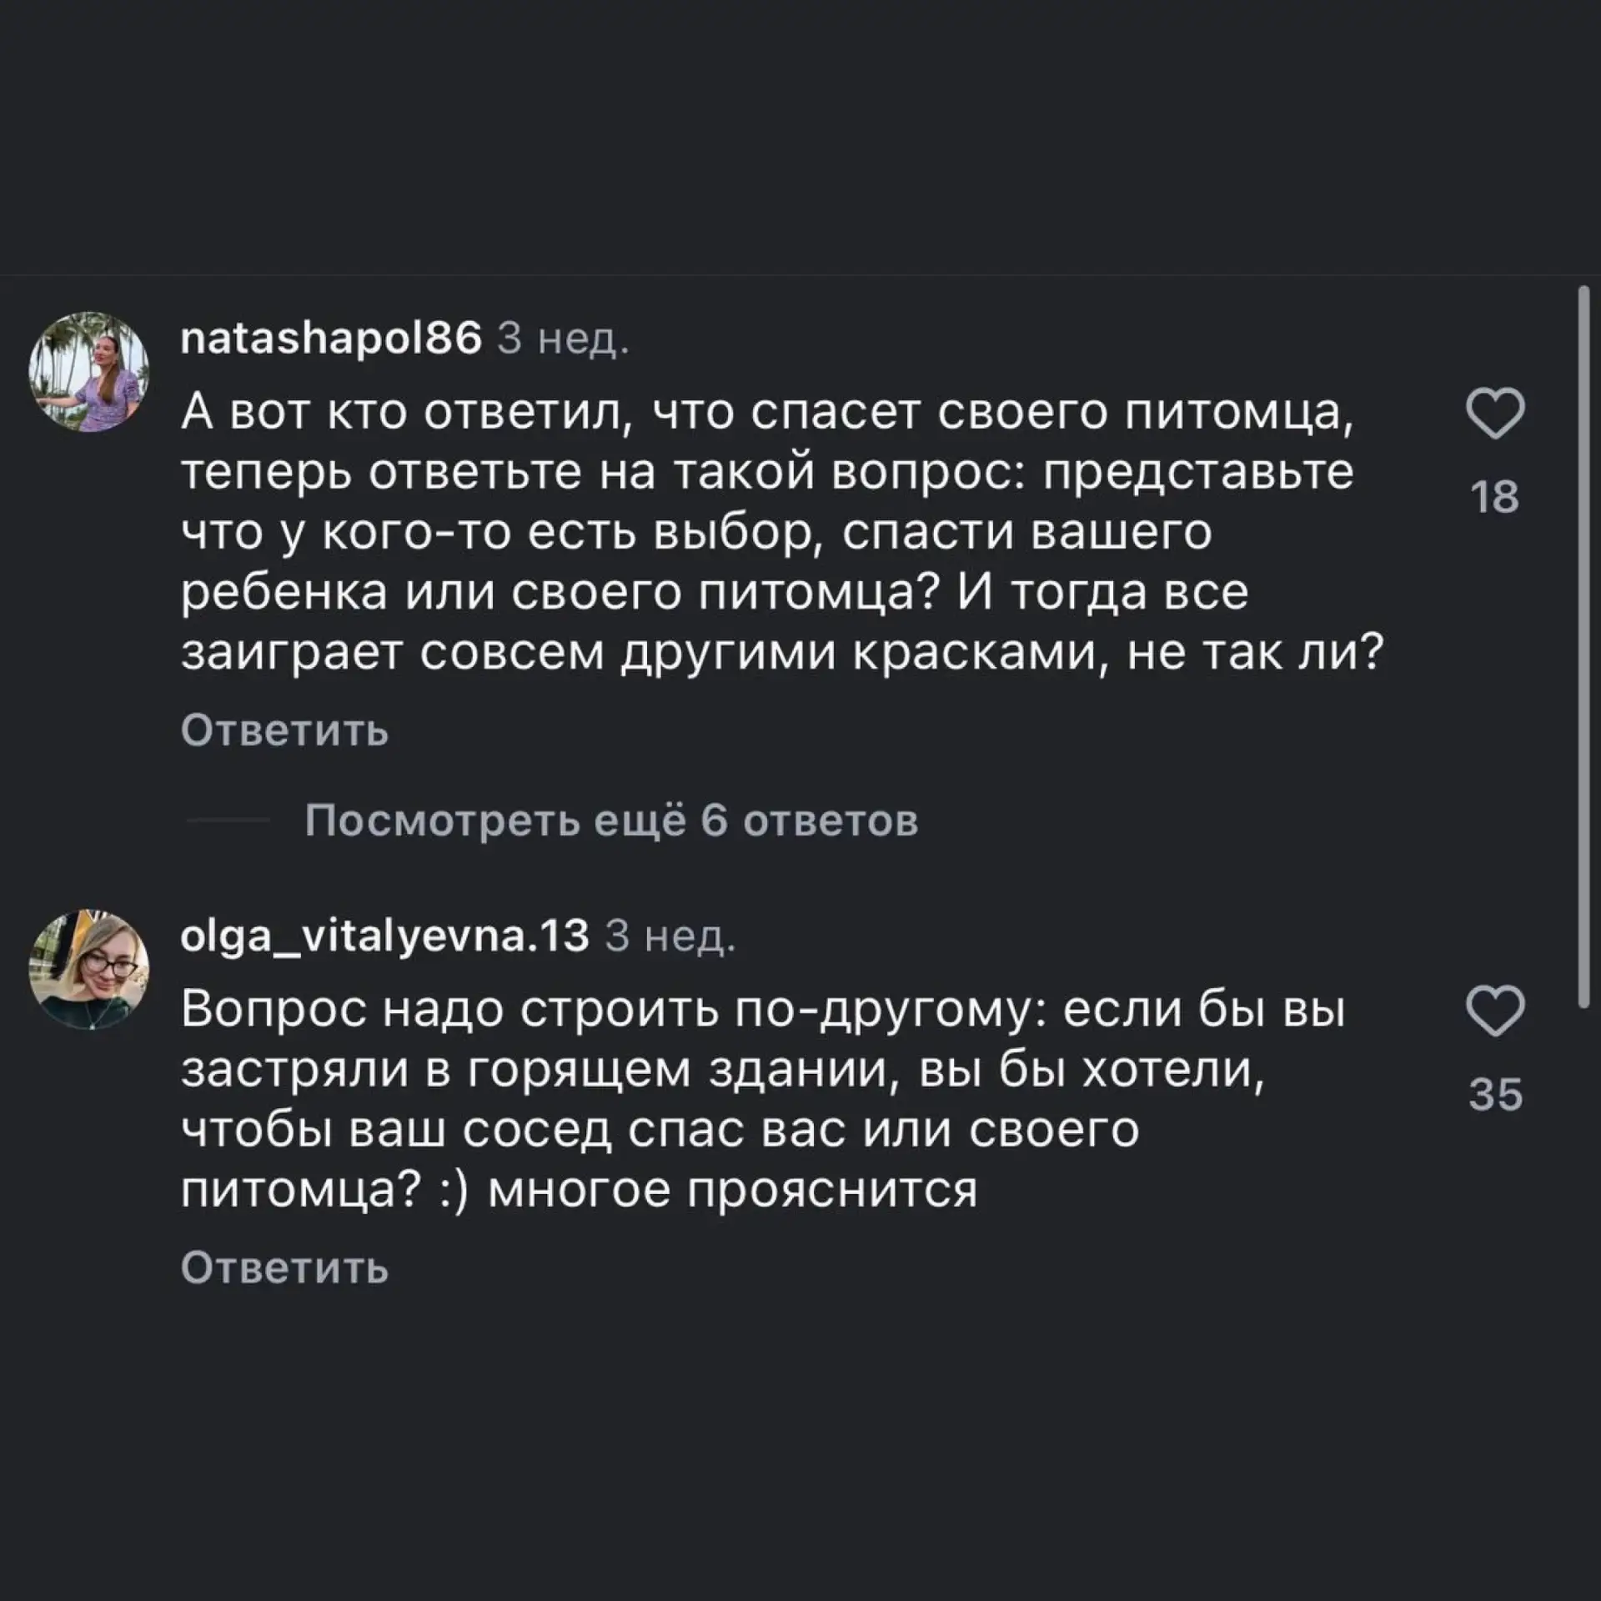This screenshot has width=1601, height=1601.
Task: Open olga_vitalyevna.13's profile avatar
Action: 89,969
